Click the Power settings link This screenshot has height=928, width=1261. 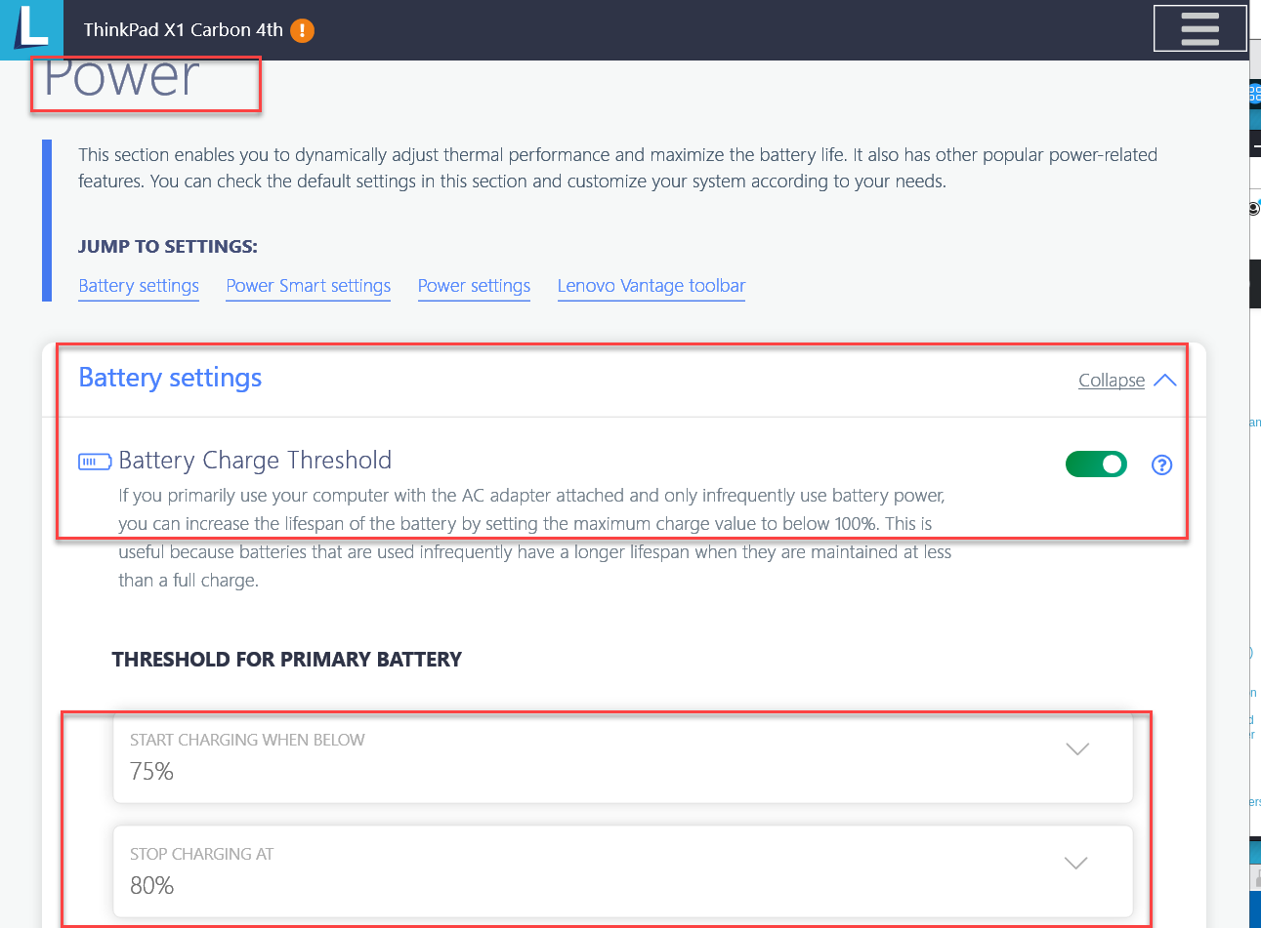click(x=474, y=285)
